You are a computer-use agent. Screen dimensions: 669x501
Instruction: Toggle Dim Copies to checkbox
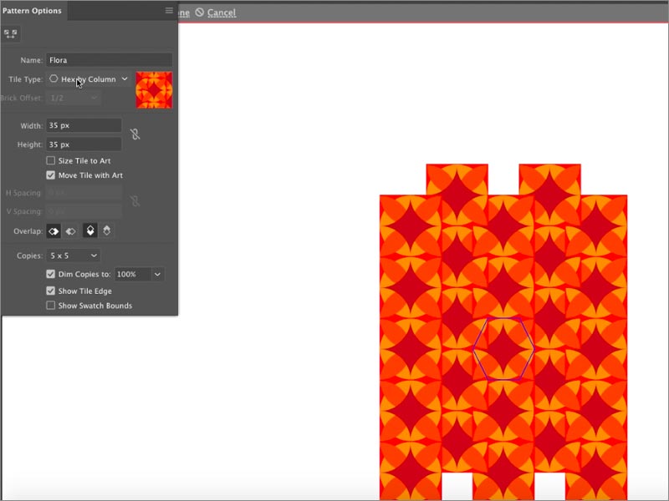pyautogui.click(x=51, y=274)
